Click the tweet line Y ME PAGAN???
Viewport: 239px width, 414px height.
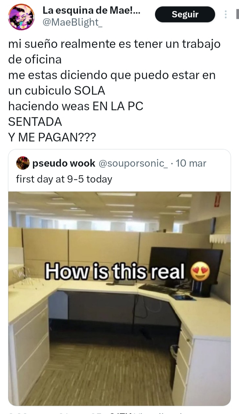click(52, 137)
